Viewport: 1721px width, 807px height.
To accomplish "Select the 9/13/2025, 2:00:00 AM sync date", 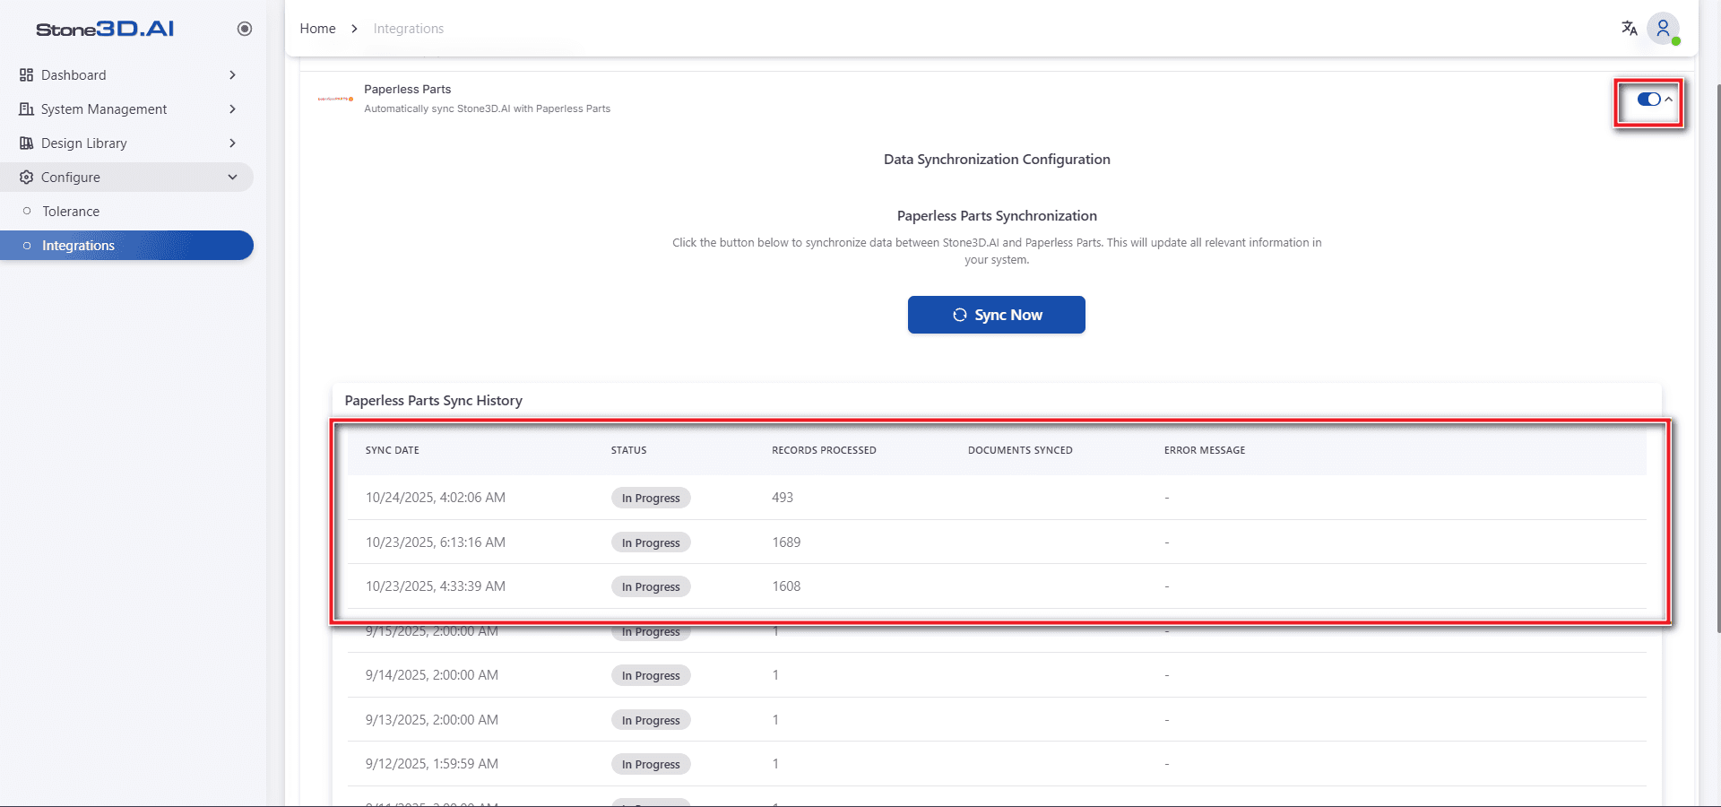I will tap(432, 720).
